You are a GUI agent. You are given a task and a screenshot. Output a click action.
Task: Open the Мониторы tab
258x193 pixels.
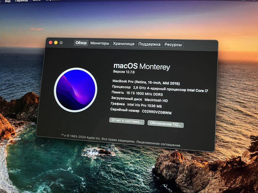[x=100, y=43]
